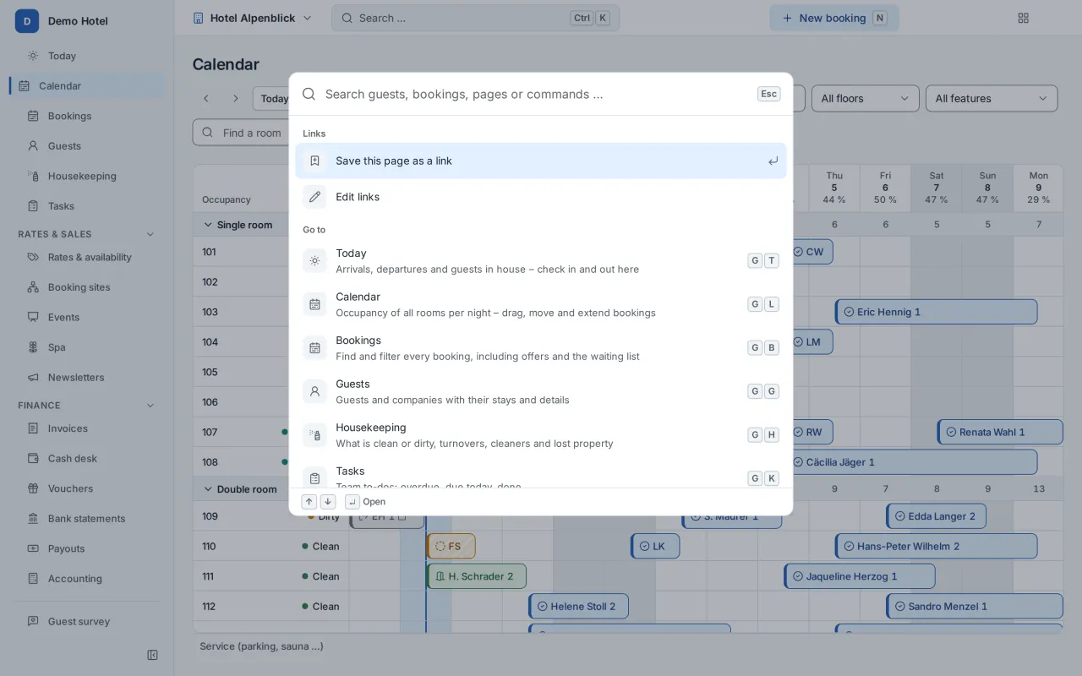Screen dimensions: 1082x676
Task: Click the bookmark icon beside Save this page
Action: click(314, 161)
